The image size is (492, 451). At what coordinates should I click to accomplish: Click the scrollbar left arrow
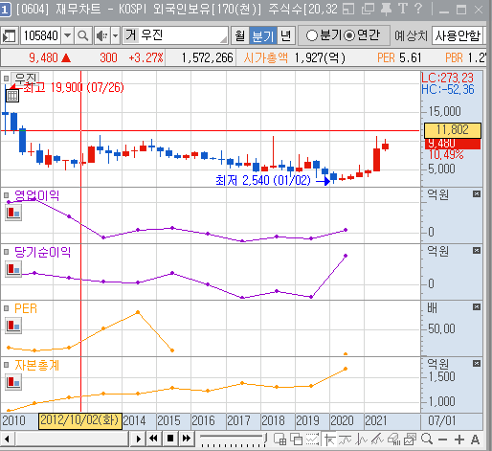(x=7, y=439)
